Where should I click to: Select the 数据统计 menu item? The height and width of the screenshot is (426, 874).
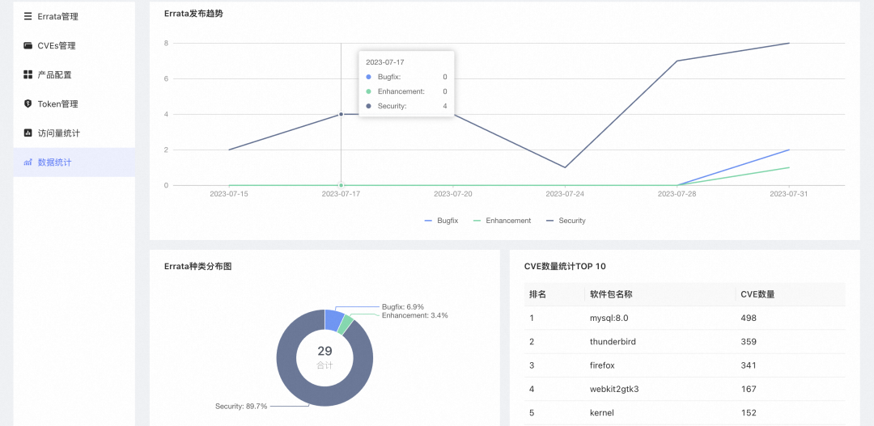point(74,162)
